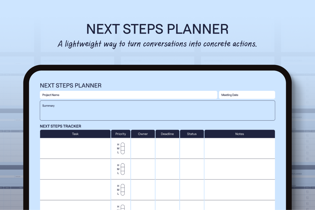Select the first row Owner cell
Image resolution: width=315 pixels, height=210 pixels.
pos(143,148)
